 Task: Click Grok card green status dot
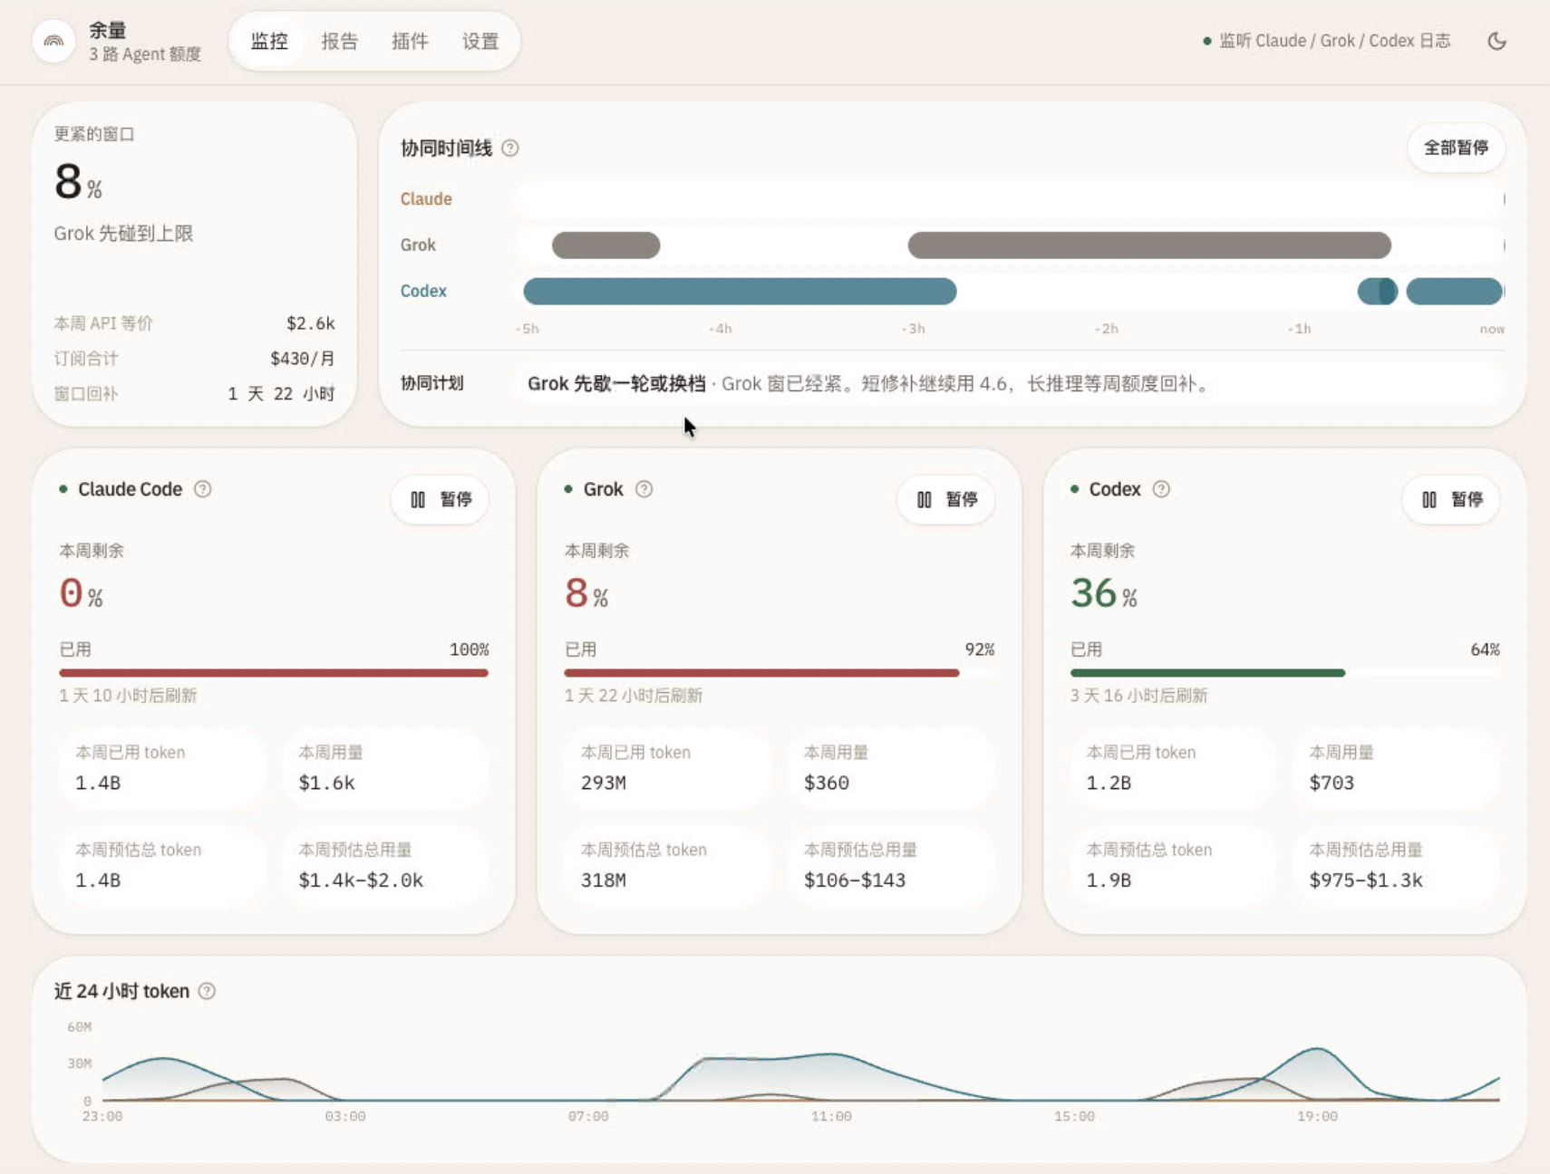click(568, 489)
